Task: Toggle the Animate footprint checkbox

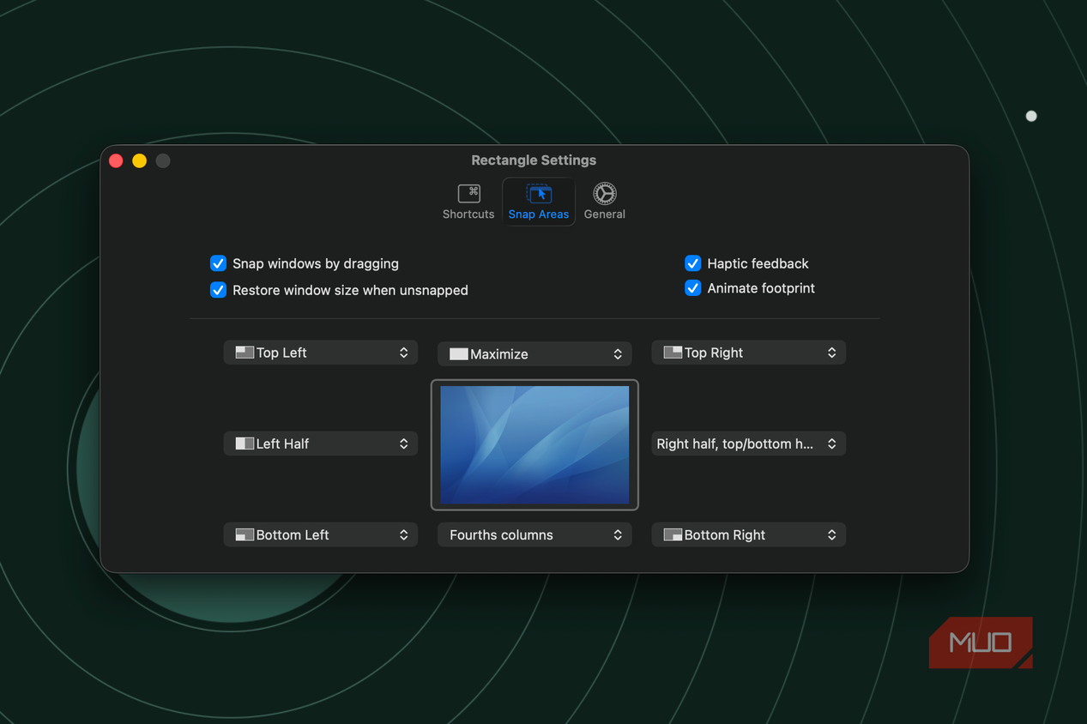Action: coord(693,288)
